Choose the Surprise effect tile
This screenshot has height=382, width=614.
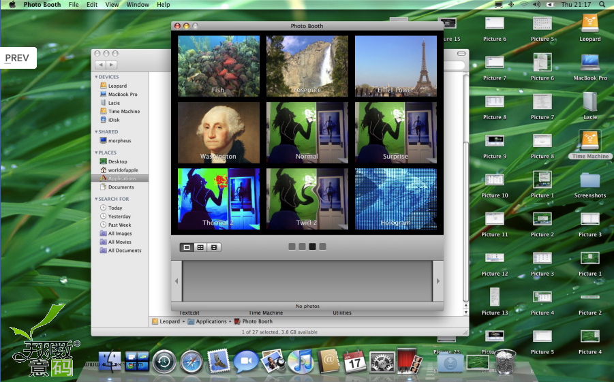click(x=396, y=133)
